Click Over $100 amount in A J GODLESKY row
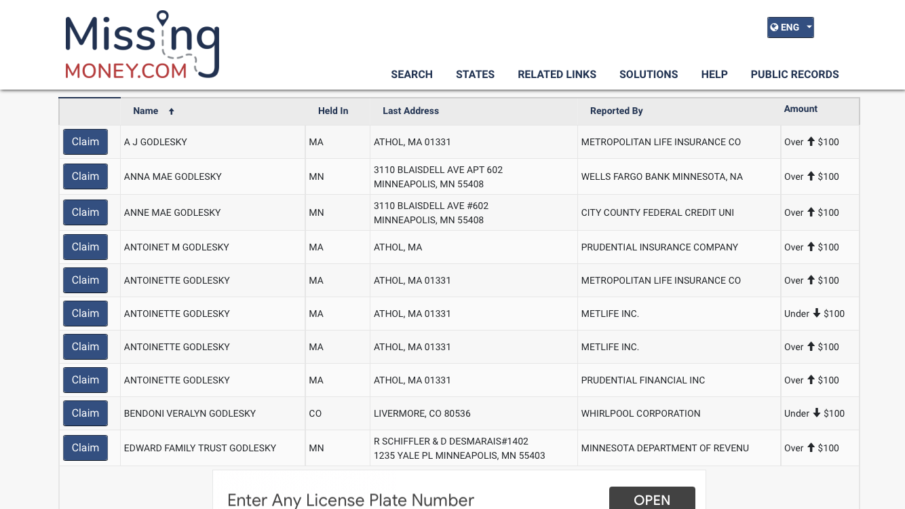 point(811,142)
